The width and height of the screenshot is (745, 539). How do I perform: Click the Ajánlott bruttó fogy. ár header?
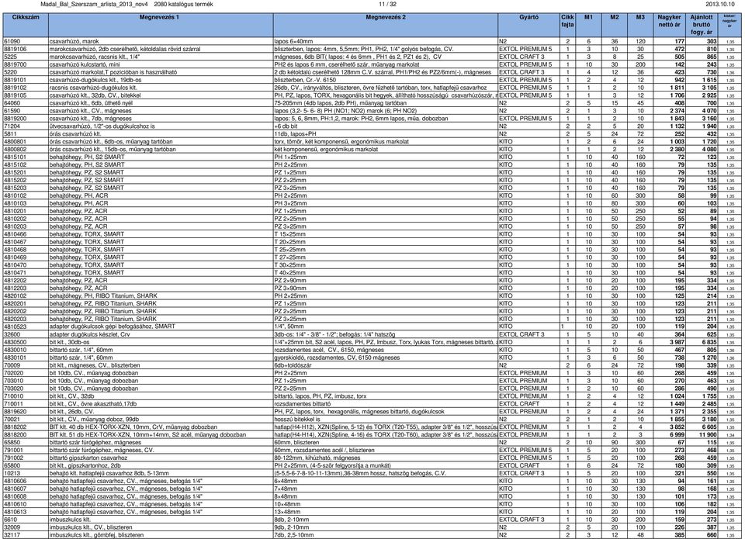(702, 25)
